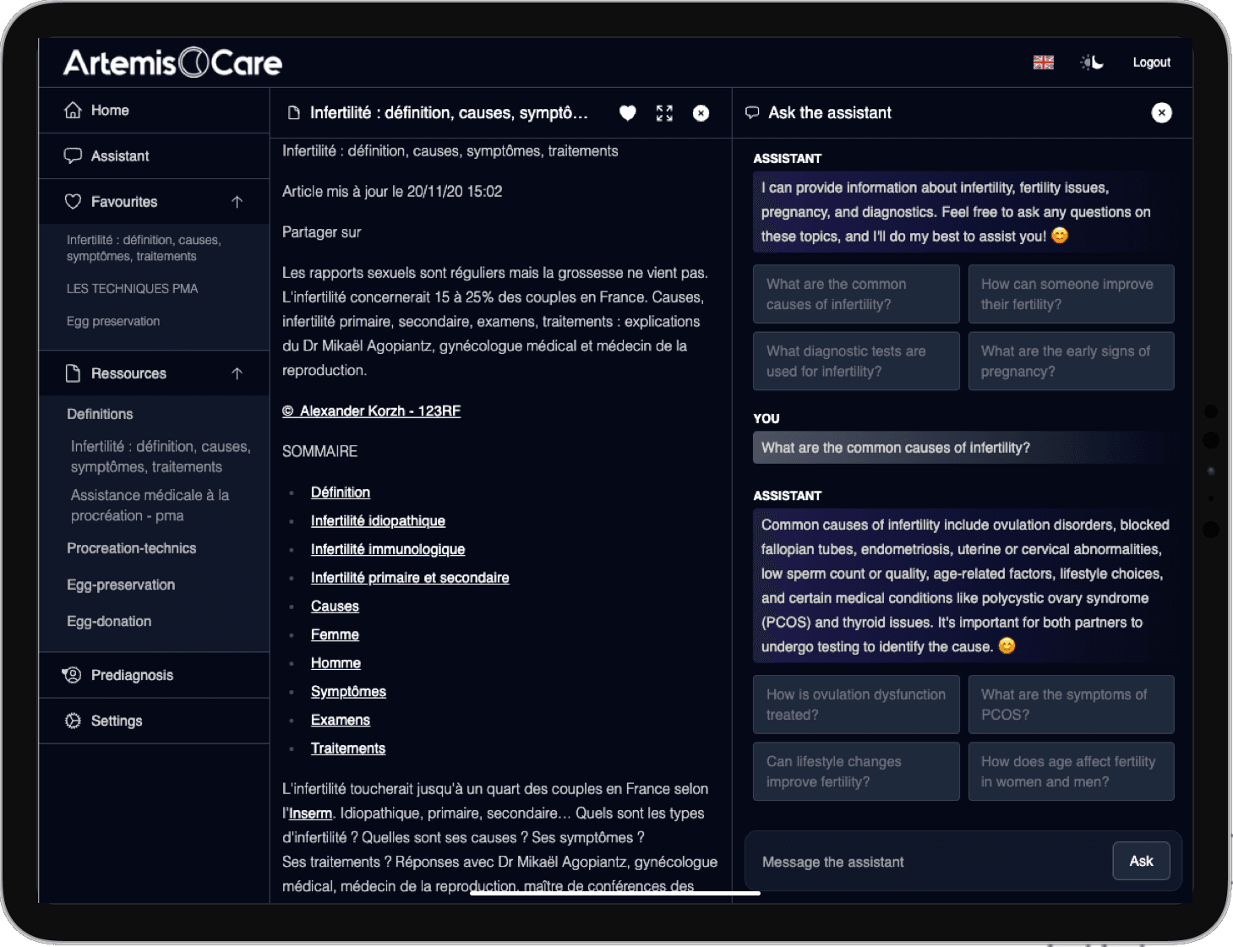The image size is (1233, 947).
Task: Click the Prediagnosis person icon
Action: click(73, 675)
